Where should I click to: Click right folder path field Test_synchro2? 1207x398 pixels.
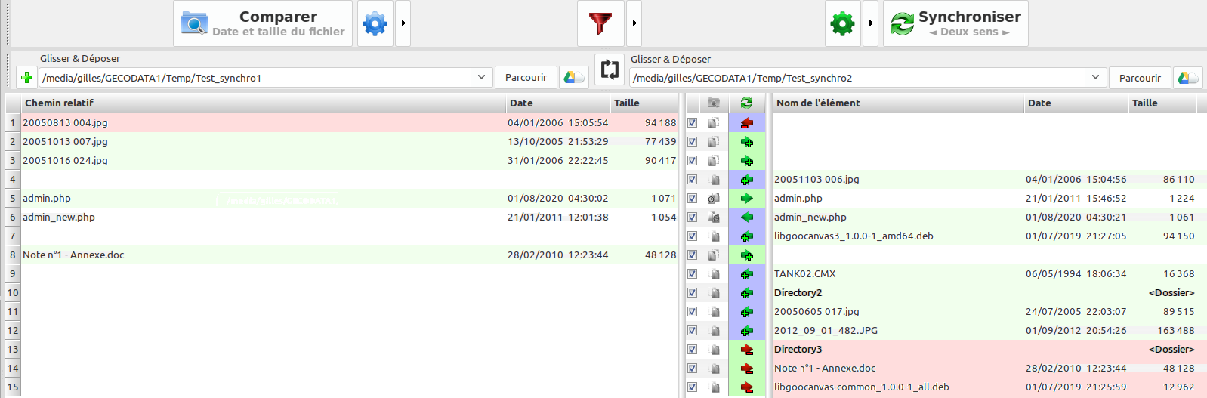click(858, 78)
